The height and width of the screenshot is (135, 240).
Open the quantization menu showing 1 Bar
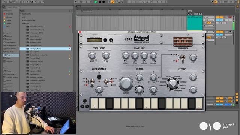(40, 2)
